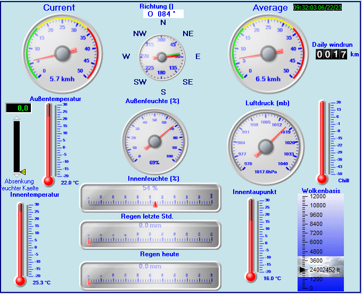362x294 pixels.
Task: Click the green 0,0 digital display
Action: (x=19, y=108)
